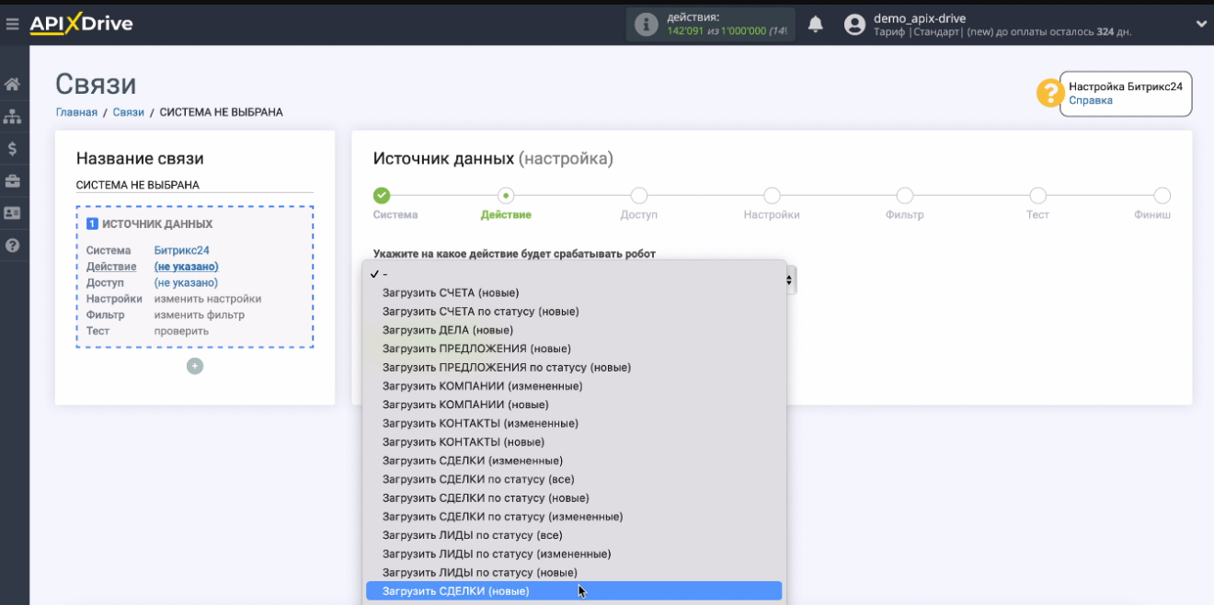Screen dimensions: 1214x605
Task: Select Загрузить ДЕЛА (новые)
Action: click(x=574, y=330)
